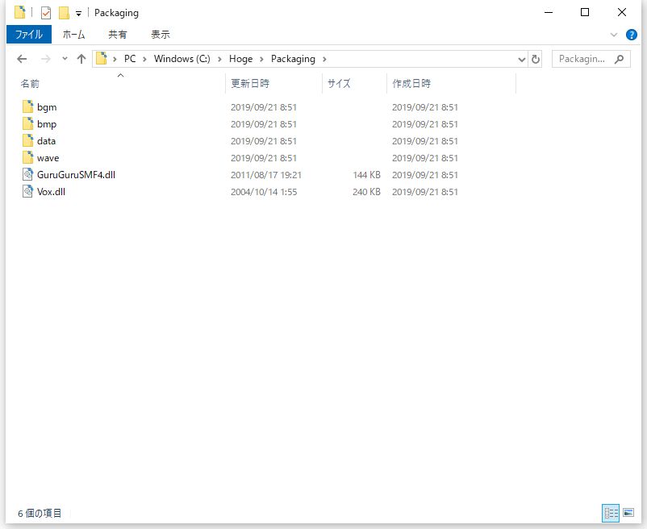
Task: Click Packaging in the address breadcrumb
Action: [293, 59]
